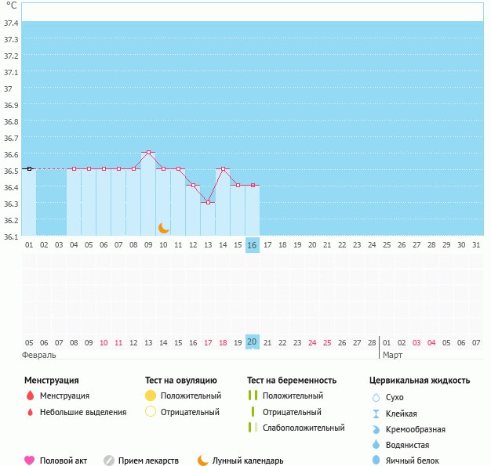The width and height of the screenshot is (491, 466).
Task: Click temperature point at cycle day 09 peak
Action: (148, 152)
